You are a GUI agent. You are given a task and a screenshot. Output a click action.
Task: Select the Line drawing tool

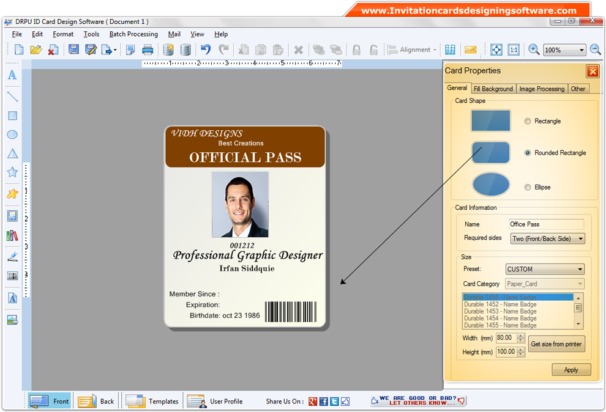click(x=12, y=97)
